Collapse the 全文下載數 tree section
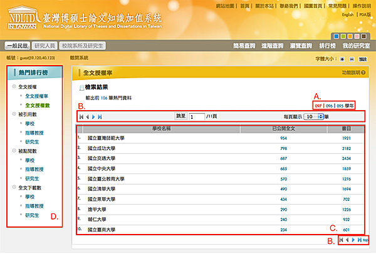The image size is (376, 254). [x=14, y=187]
